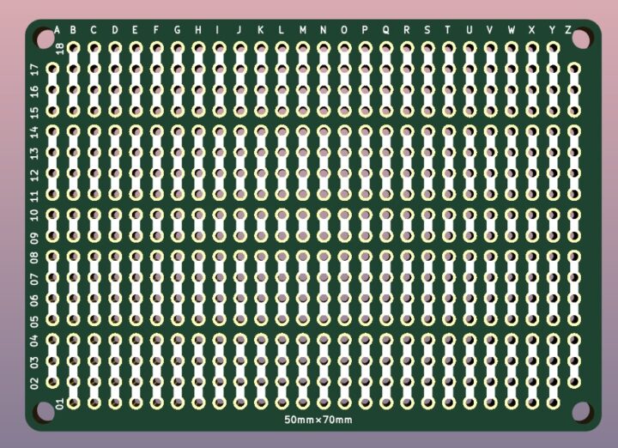Select the column M header label
618x448 pixels.
click(303, 31)
